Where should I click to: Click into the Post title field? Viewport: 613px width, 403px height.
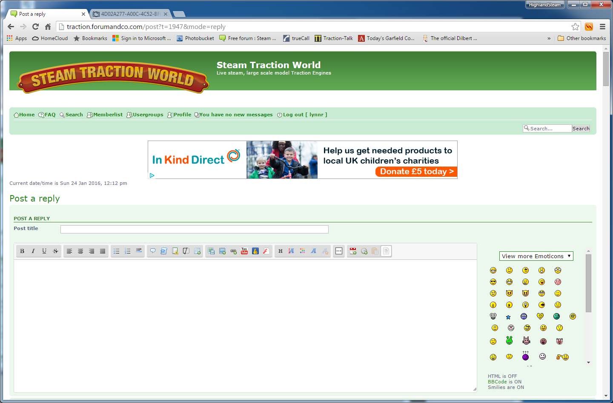[195, 229]
